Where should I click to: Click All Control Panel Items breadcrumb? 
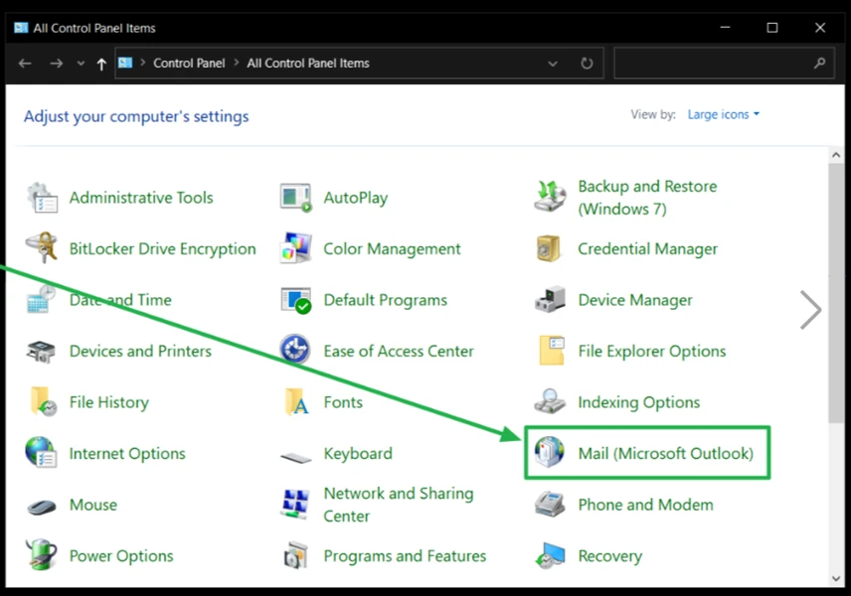click(x=307, y=64)
